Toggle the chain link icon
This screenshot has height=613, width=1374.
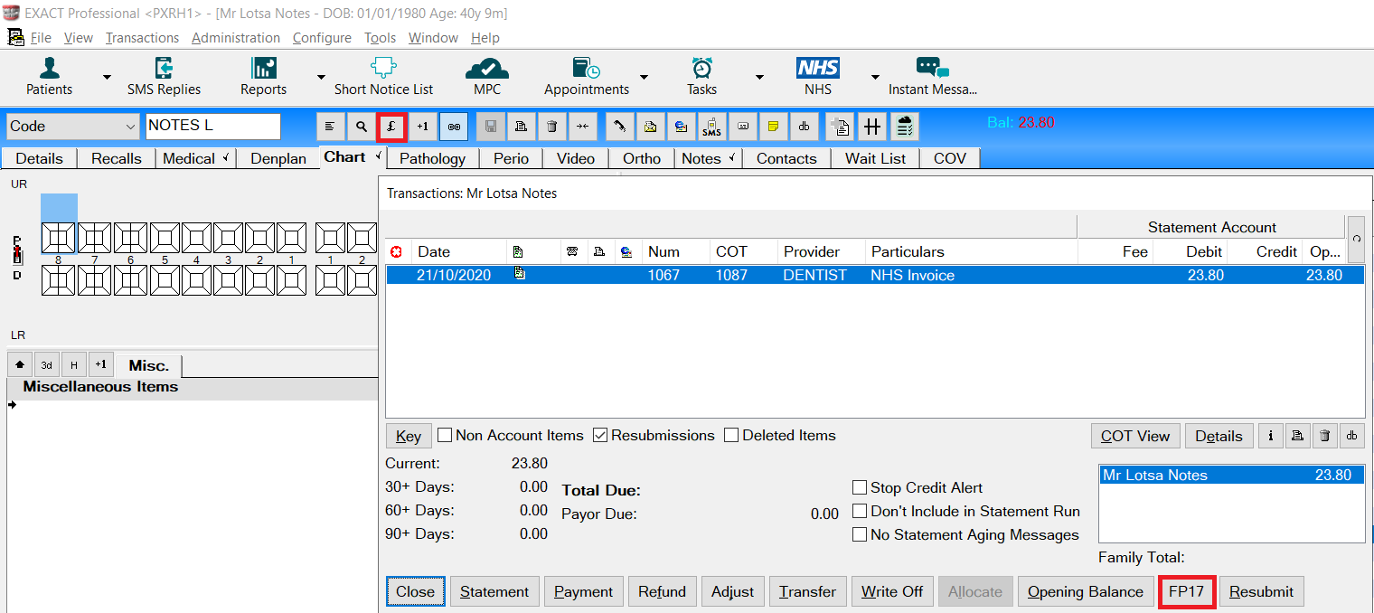click(454, 127)
